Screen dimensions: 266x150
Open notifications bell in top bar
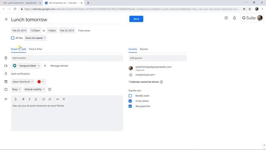(x=234, y=18)
